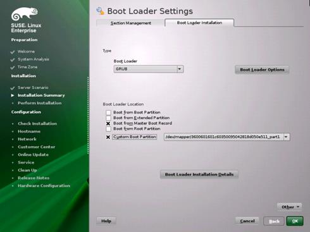Click the Release Notes step
The width and height of the screenshot is (310, 232).
pyautogui.click(x=34, y=178)
